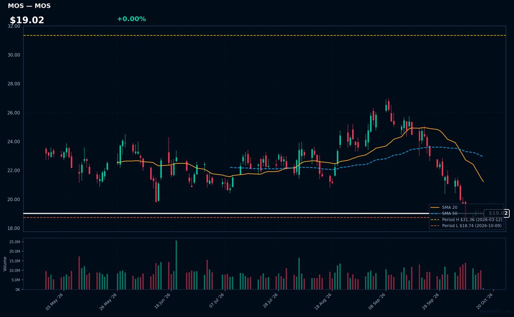Image resolution: width=514 pixels, height=317 pixels.
Task: Click the 05 May '26 date label
Action: pyautogui.click(x=55, y=302)
